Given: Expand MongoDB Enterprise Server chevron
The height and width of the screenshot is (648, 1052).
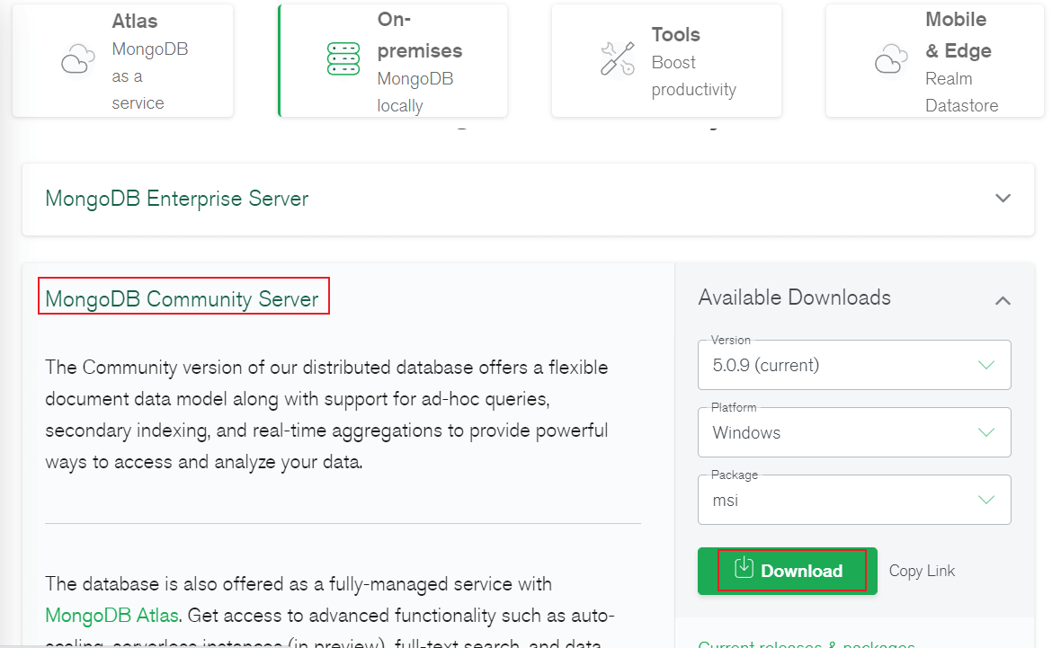Looking at the screenshot, I should [x=1003, y=199].
